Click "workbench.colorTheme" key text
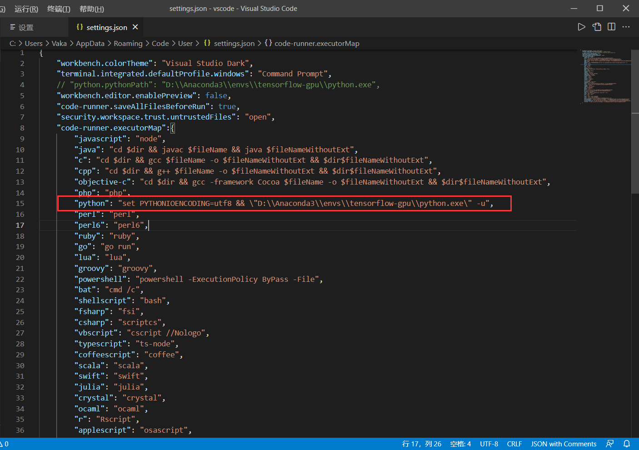The image size is (639, 450). [105, 63]
